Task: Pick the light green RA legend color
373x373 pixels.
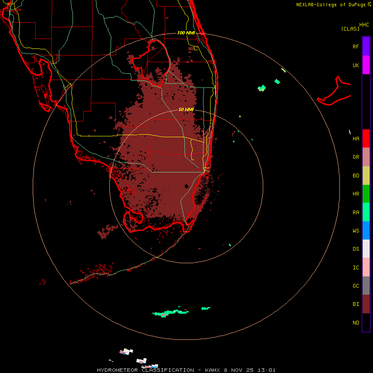Action: coord(366,212)
